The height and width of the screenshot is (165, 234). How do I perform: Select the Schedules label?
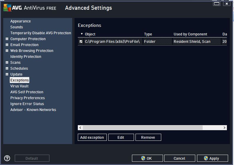[x=19, y=68]
